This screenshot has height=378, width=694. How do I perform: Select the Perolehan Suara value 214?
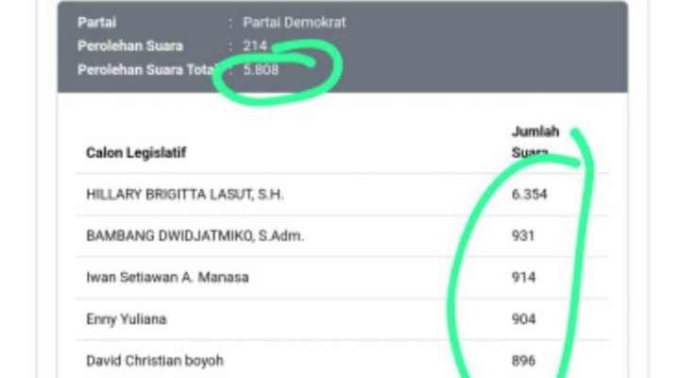[255, 45]
